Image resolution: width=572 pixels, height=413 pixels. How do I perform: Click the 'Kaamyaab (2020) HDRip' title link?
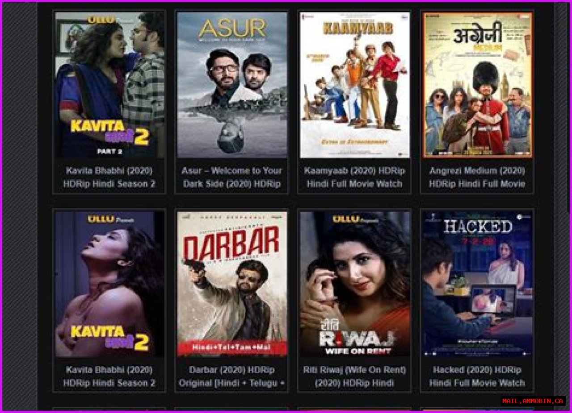tap(355, 177)
